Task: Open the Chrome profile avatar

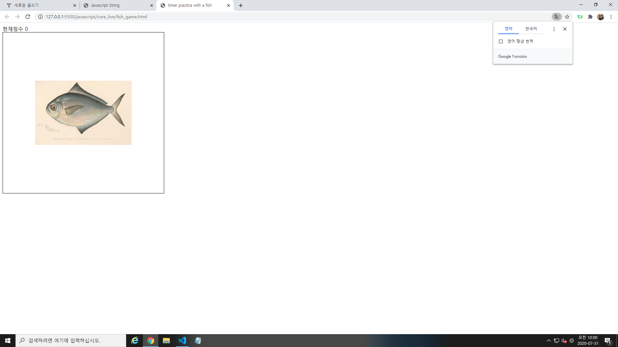Action: [600, 17]
